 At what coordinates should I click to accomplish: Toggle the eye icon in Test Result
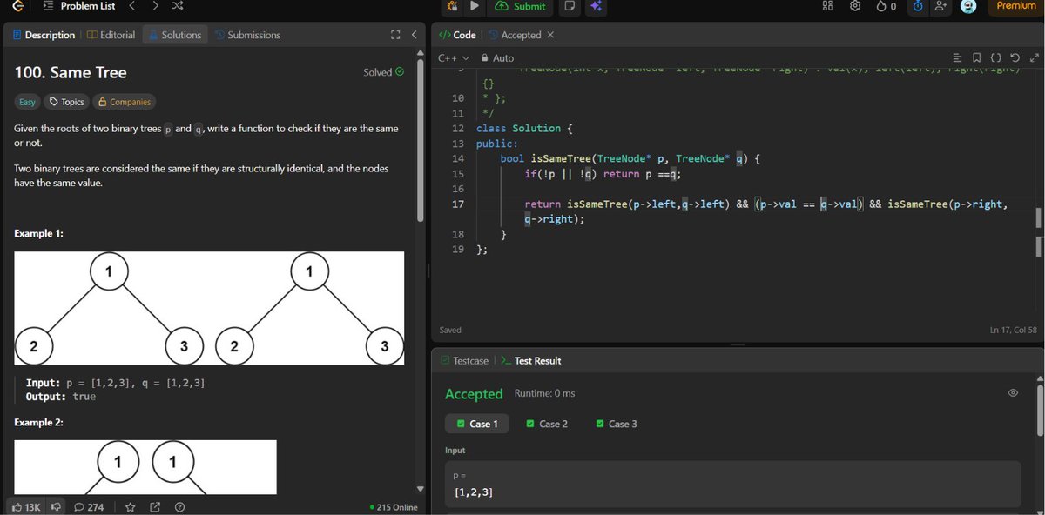point(1013,393)
